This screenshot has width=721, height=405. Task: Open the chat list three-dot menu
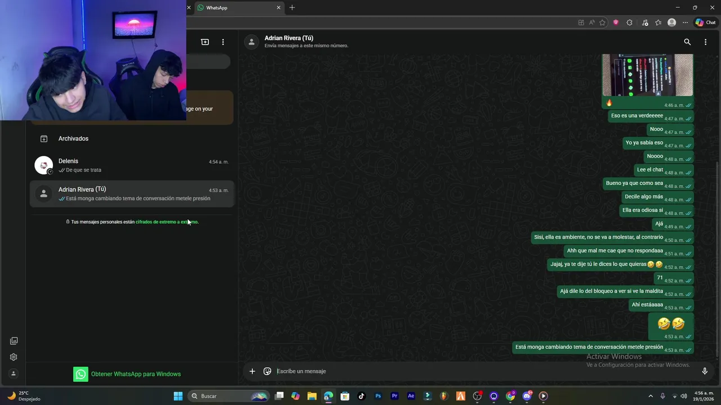tap(223, 42)
